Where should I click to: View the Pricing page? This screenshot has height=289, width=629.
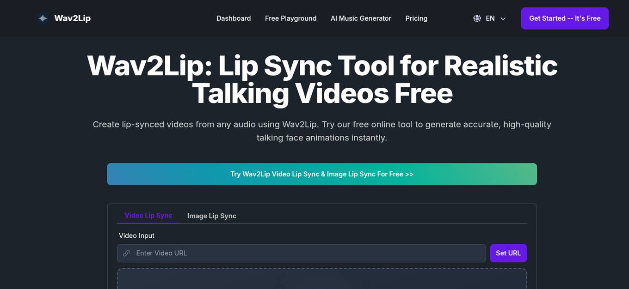click(x=416, y=18)
